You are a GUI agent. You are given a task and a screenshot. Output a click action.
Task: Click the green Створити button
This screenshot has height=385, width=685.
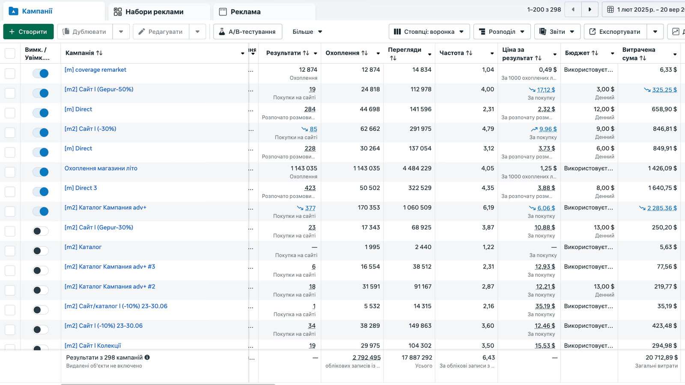coord(28,32)
